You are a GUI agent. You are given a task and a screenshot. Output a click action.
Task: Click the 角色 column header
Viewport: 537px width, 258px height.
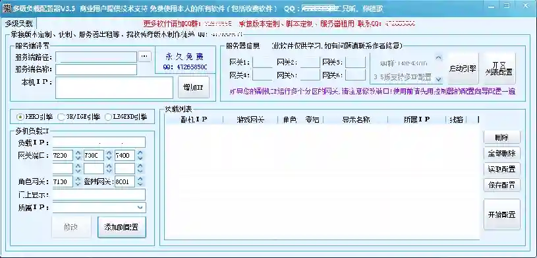(289, 119)
